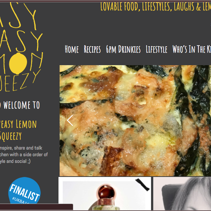Click the previous slide arrow on the carousel
211x211 pixels.
click(x=70, y=120)
